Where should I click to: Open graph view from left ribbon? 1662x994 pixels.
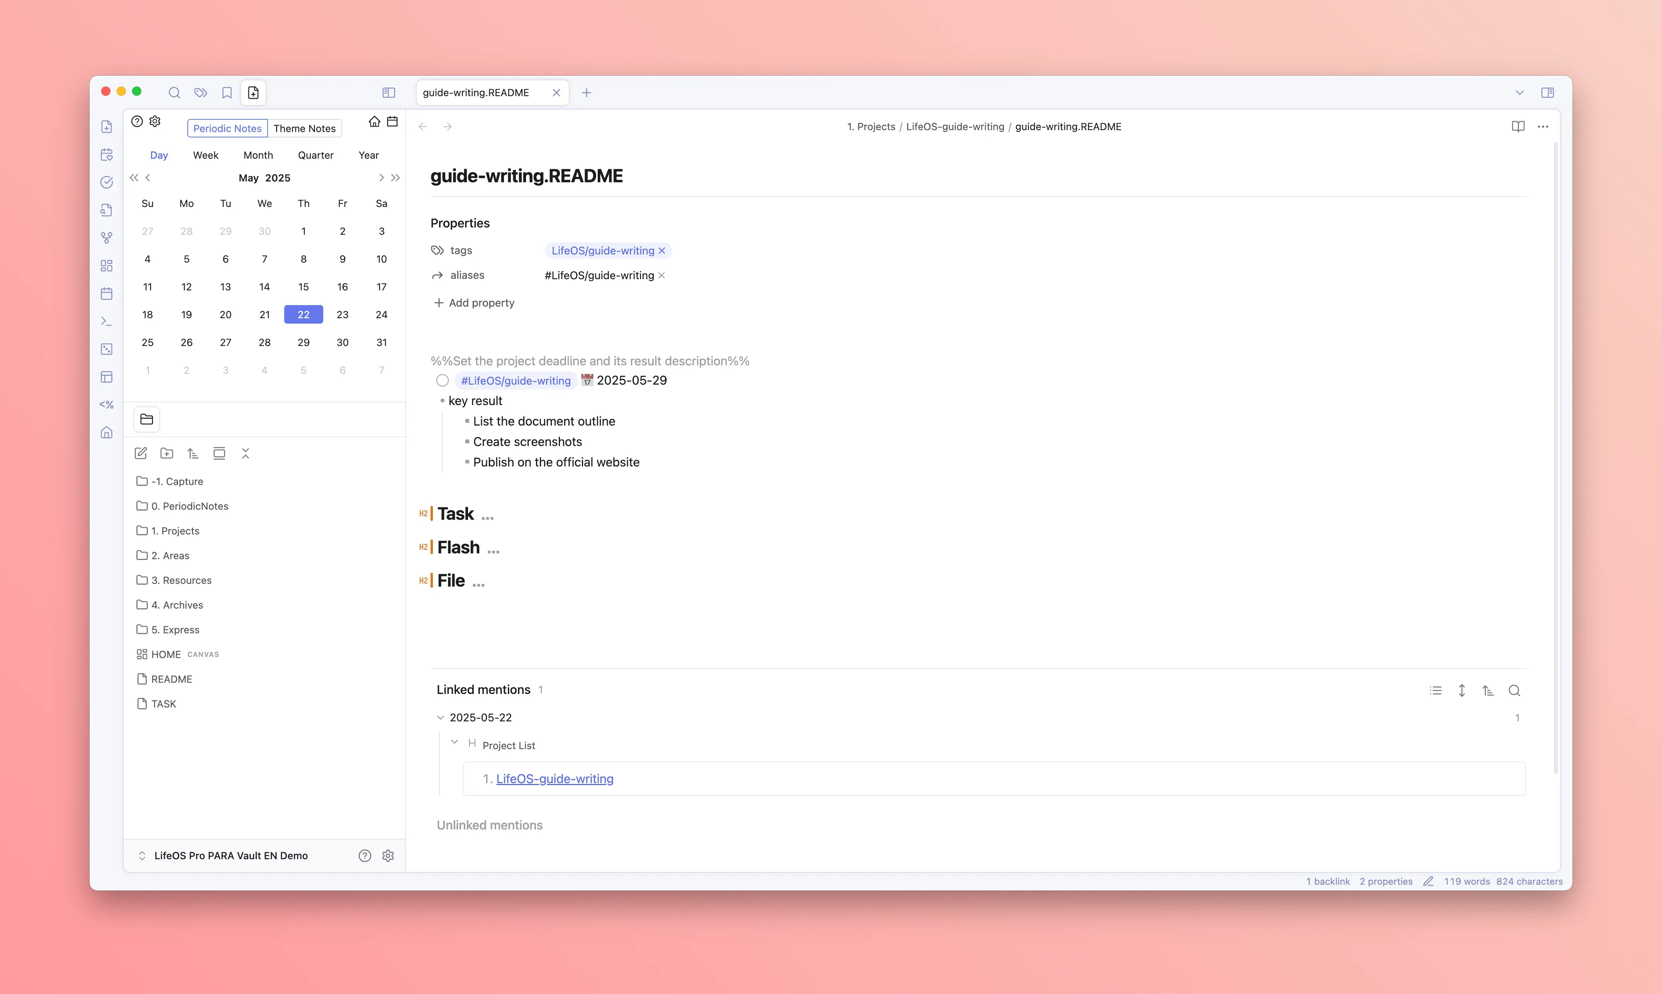tap(107, 238)
